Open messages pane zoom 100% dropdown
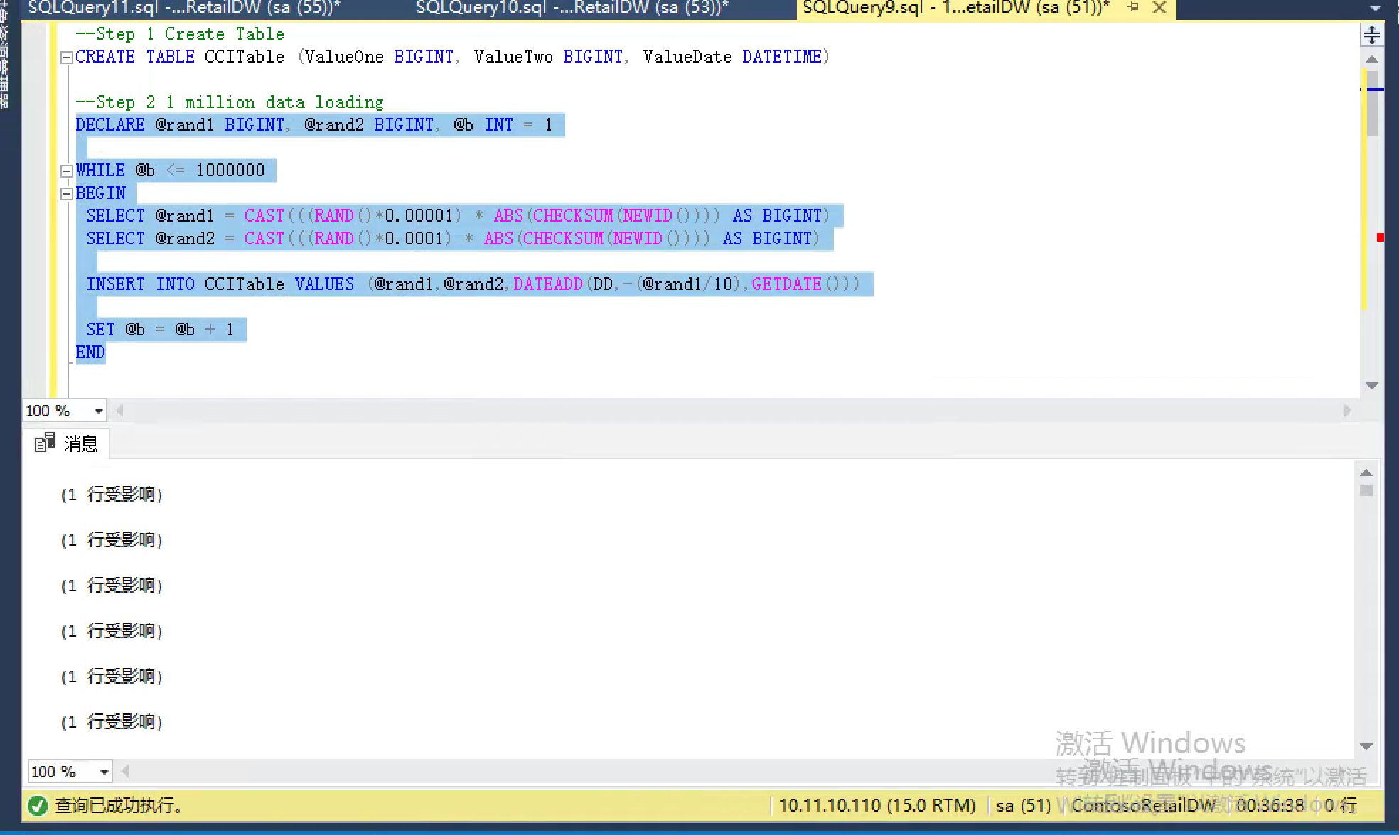This screenshot has height=835, width=1399. 104,772
